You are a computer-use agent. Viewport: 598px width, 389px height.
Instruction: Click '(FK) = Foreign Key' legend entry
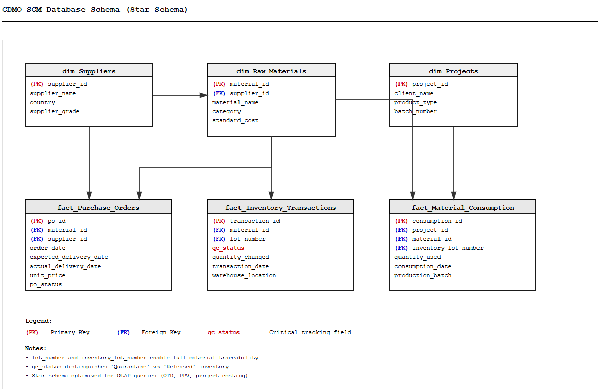(x=149, y=333)
